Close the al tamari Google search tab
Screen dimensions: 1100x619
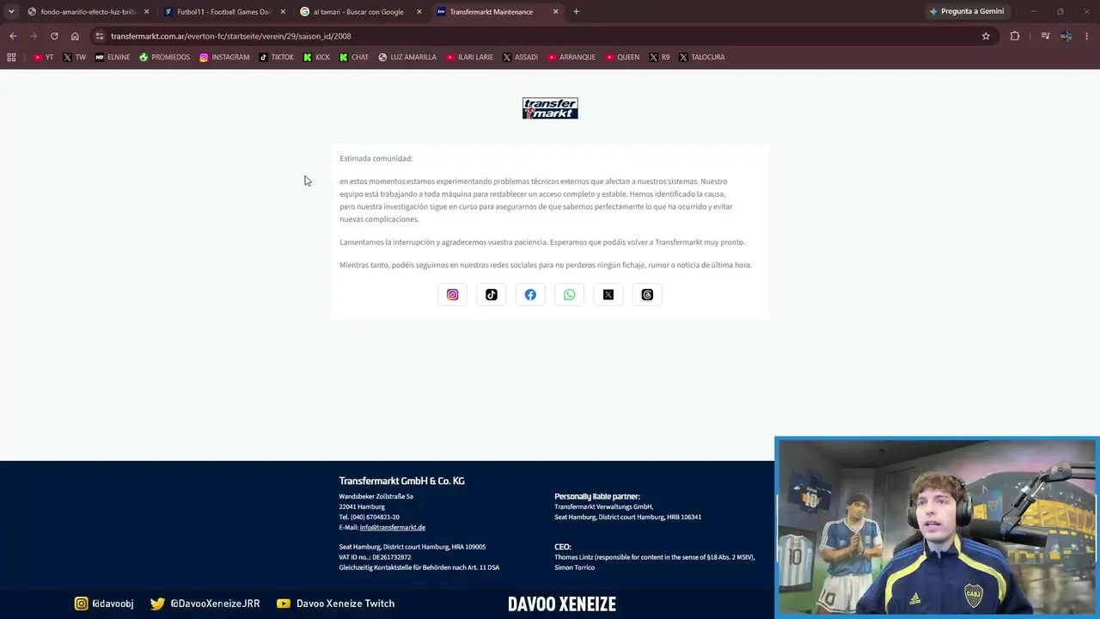(x=419, y=12)
